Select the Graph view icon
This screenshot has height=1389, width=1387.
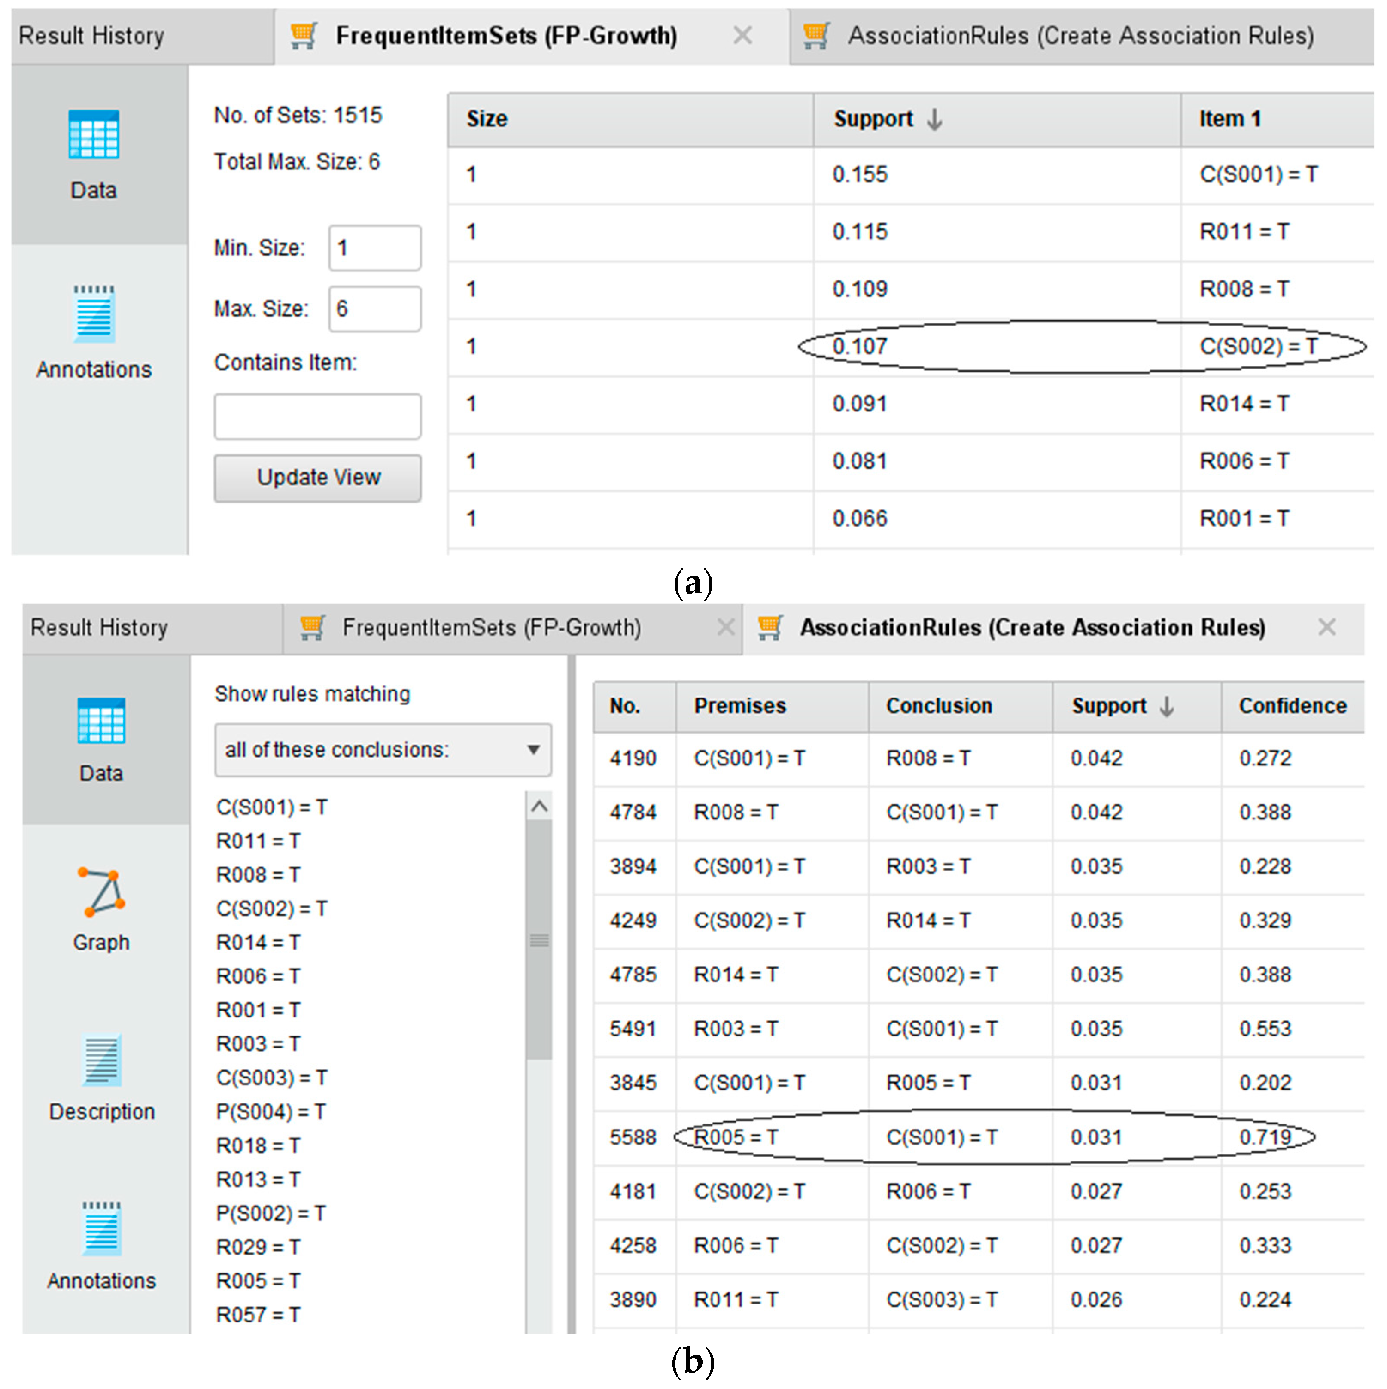point(101,892)
